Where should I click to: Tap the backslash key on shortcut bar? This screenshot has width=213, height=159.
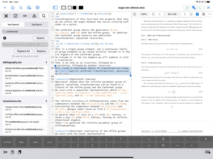64,139
